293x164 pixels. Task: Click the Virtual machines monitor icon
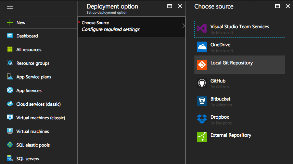pyautogui.click(x=10, y=131)
